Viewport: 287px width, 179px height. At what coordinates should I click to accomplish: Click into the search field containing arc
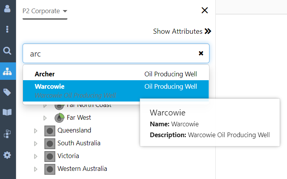tap(109, 53)
